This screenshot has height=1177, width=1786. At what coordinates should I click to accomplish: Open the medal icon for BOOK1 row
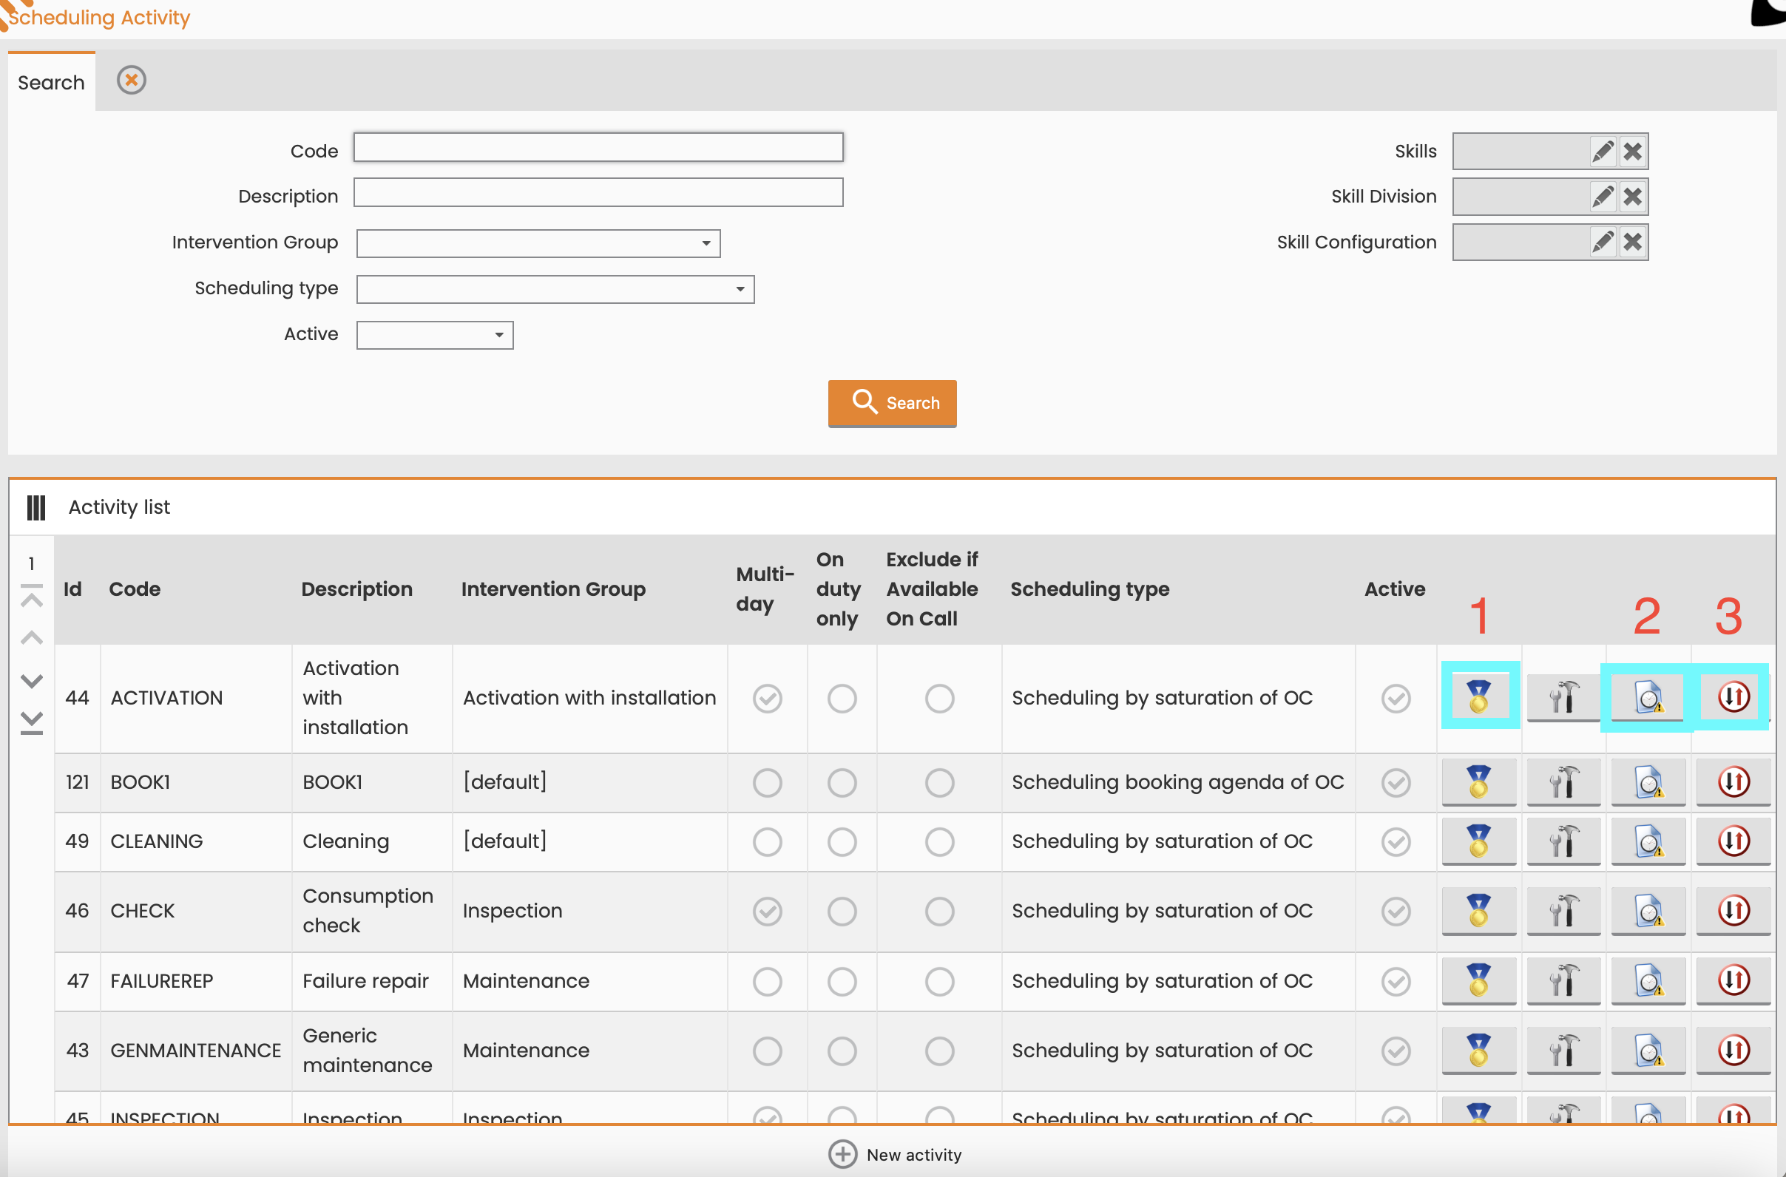pyautogui.click(x=1479, y=782)
